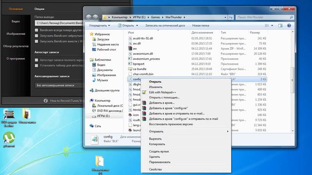This screenshot has height=175, width=312.
Task: Choose Переименовать in the context menu
Action: [x=159, y=162]
